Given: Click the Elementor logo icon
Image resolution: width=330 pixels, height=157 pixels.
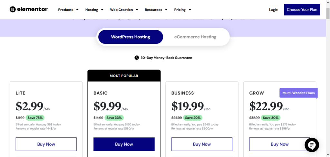Looking at the screenshot, I should 13,9.
